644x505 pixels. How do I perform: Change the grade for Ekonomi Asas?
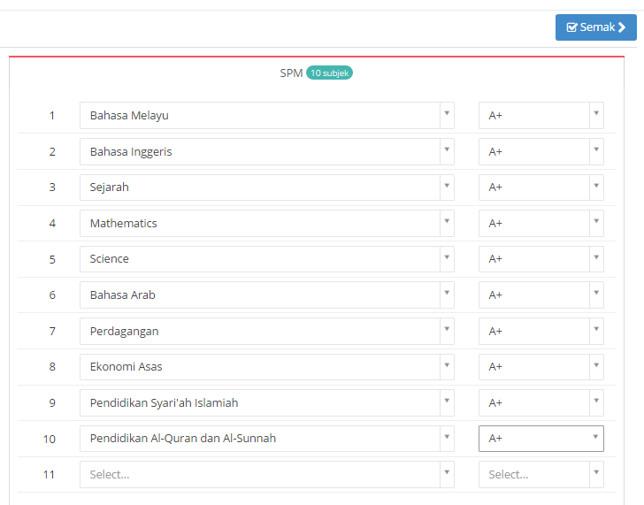click(x=540, y=367)
